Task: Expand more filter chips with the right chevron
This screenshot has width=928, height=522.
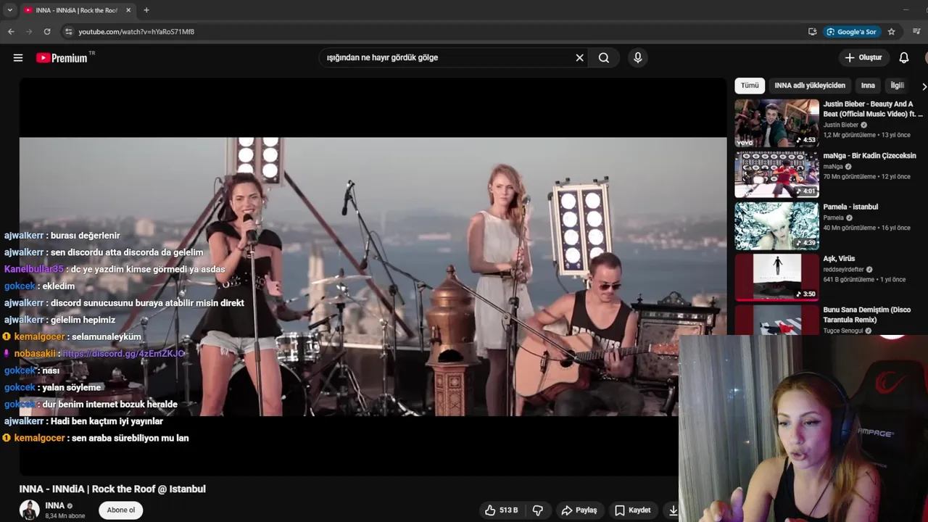Action: (x=924, y=86)
